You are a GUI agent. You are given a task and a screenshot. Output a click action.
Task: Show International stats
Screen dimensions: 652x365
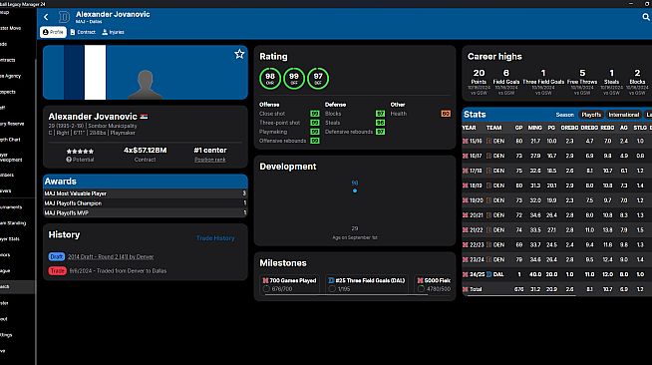pos(623,115)
